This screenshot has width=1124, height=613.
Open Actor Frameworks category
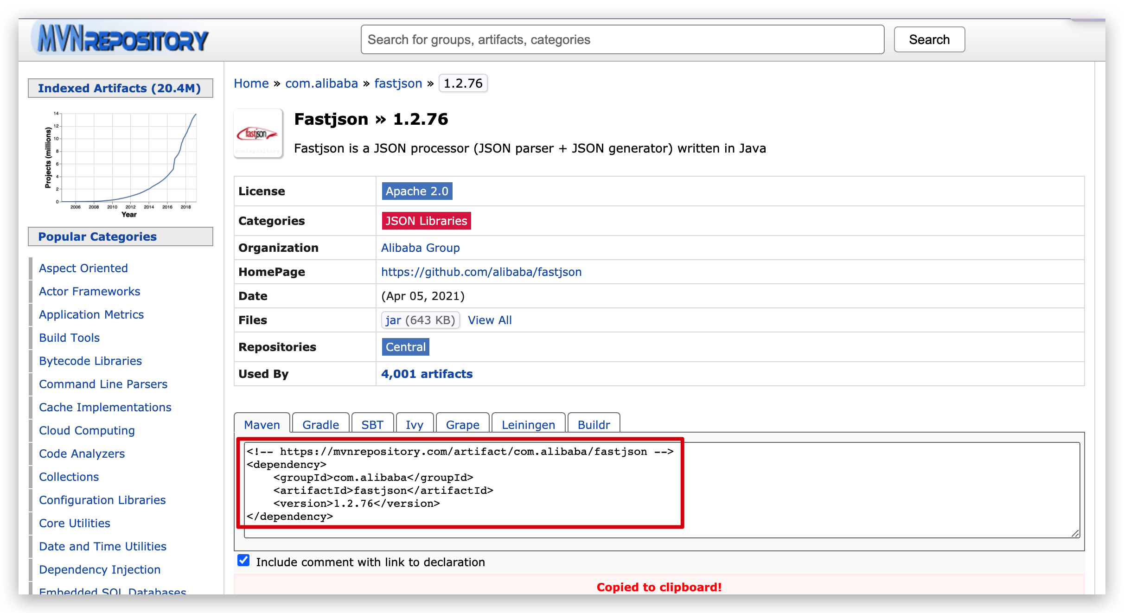(x=89, y=291)
